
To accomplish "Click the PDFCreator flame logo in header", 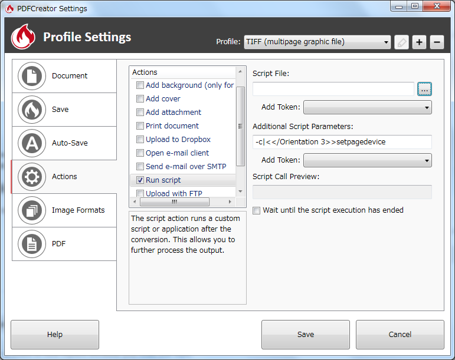I will pyautogui.click(x=23, y=37).
